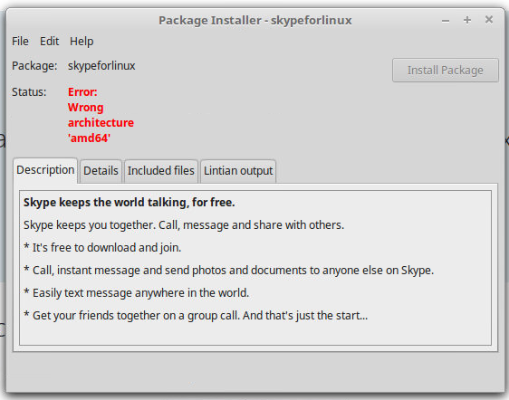The width and height of the screenshot is (509, 400).
Task: Open the Help menu
Action: [x=82, y=42]
